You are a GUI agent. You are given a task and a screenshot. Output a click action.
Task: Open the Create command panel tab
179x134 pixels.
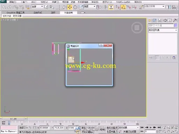point(150,21)
